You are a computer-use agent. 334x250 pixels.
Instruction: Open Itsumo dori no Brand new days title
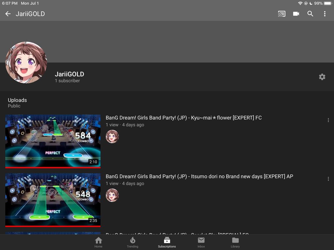tap(199, 176)
